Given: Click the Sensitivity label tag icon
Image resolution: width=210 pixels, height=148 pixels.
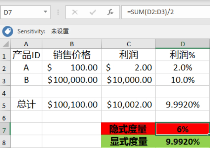Looking at the screenshot, I should [x=7, y=31].
